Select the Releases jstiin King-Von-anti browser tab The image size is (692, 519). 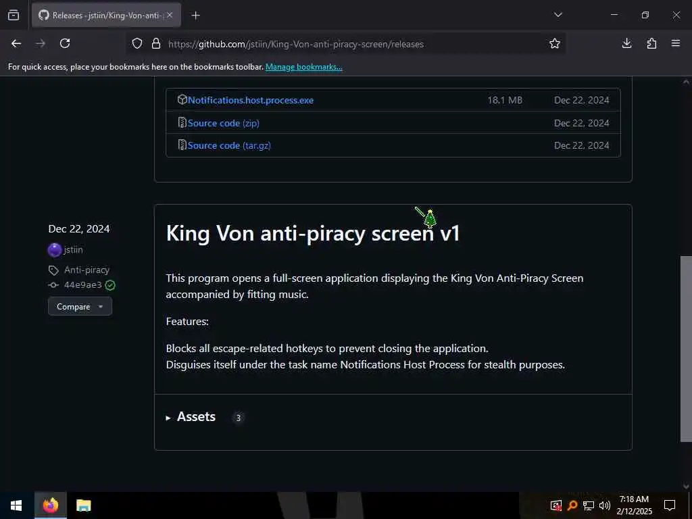(106, 16)
